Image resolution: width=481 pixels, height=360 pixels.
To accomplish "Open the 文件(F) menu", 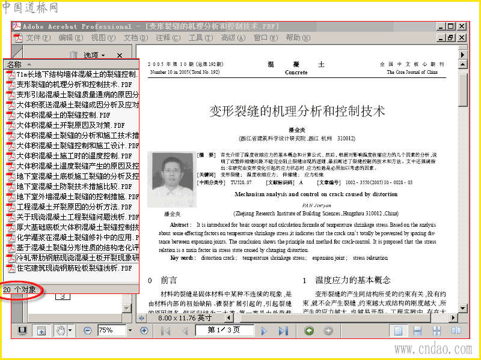I will (x=38, y=38).
